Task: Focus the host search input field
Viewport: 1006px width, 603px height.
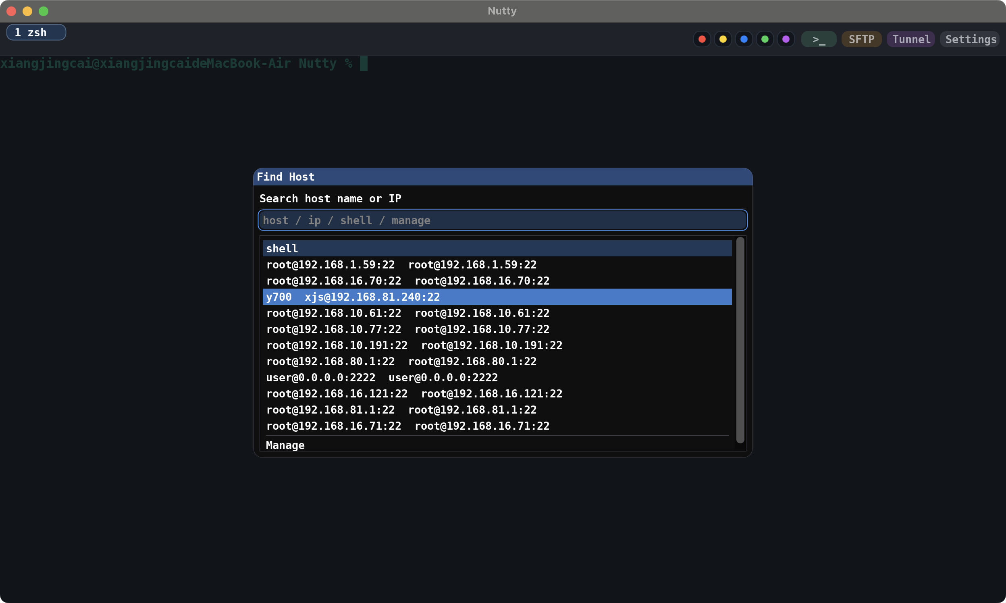Action: pos(503,220)
